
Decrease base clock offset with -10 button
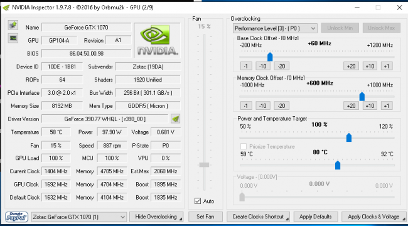(263, 66)
